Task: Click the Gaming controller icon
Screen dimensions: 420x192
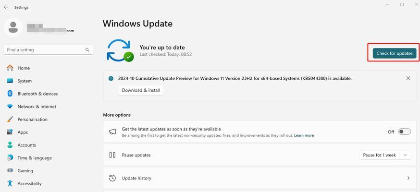Action: [x=10, y=170]
